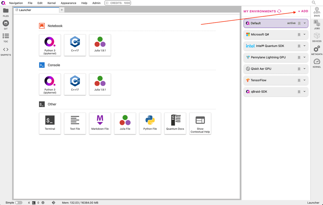Expand the qBraid-SDK environment chevron

(x=305, y=92)
